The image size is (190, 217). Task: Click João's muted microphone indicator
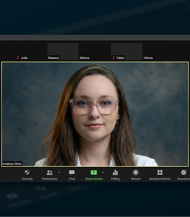click(x=18, y=58)
